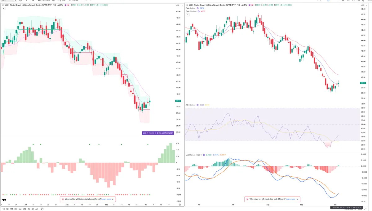
Task: Click the left chart XLU symbol title
Action: [x=34, y=5]
